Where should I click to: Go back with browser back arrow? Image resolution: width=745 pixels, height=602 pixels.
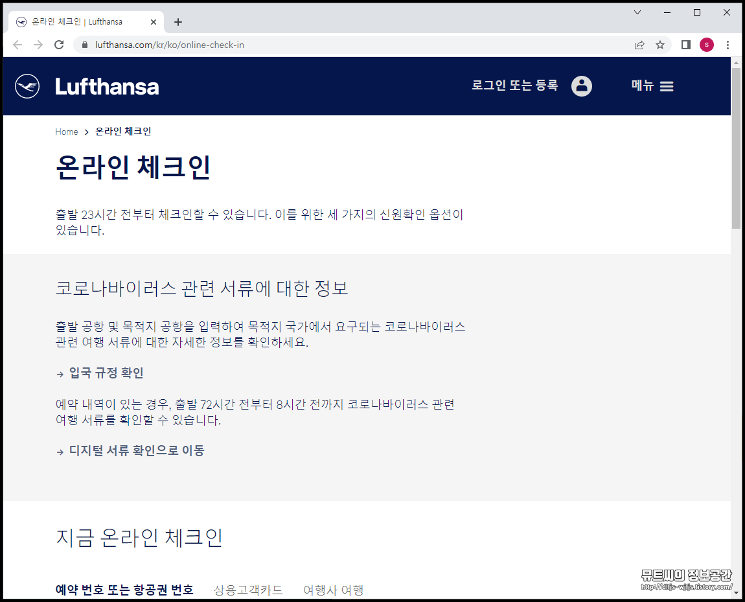coord(17,45)
